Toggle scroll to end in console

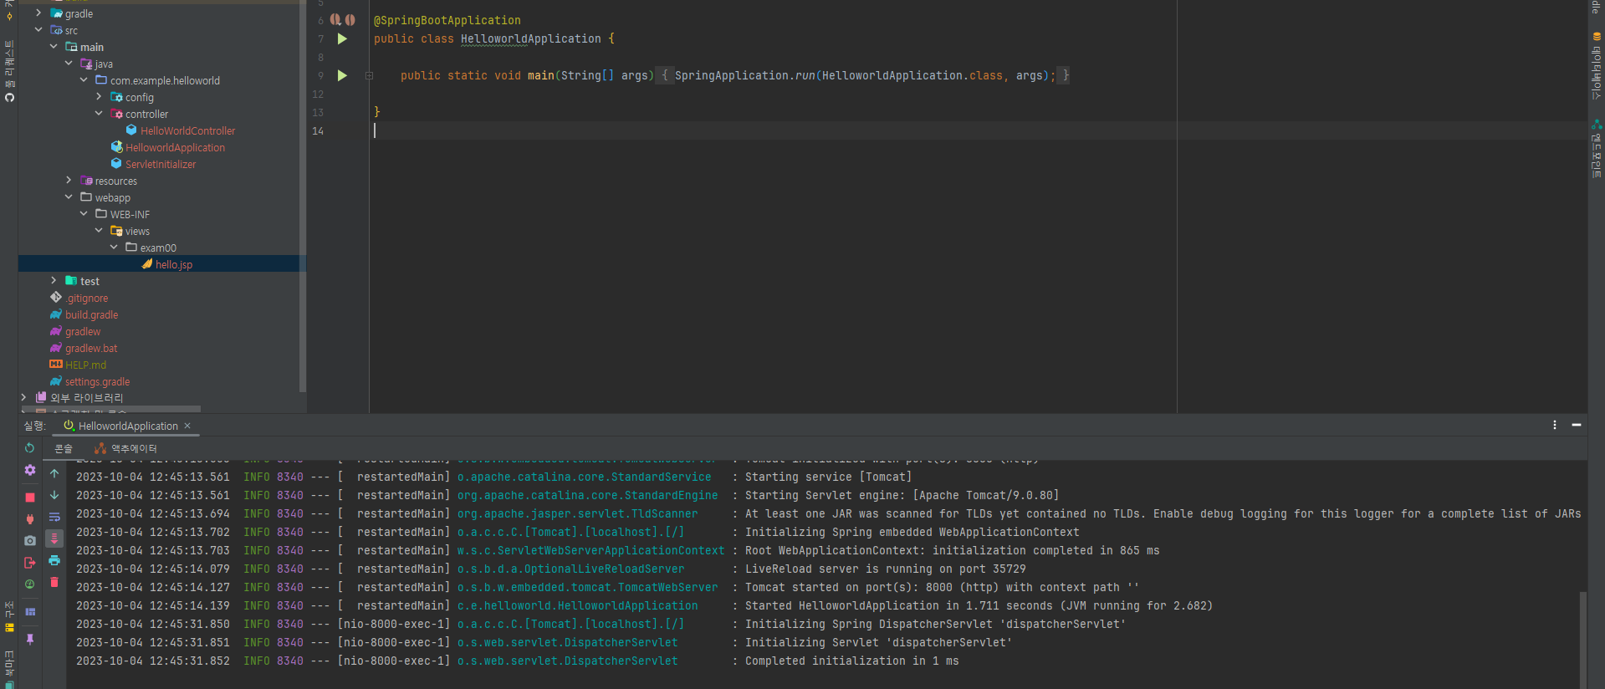[x=54, y=538]
